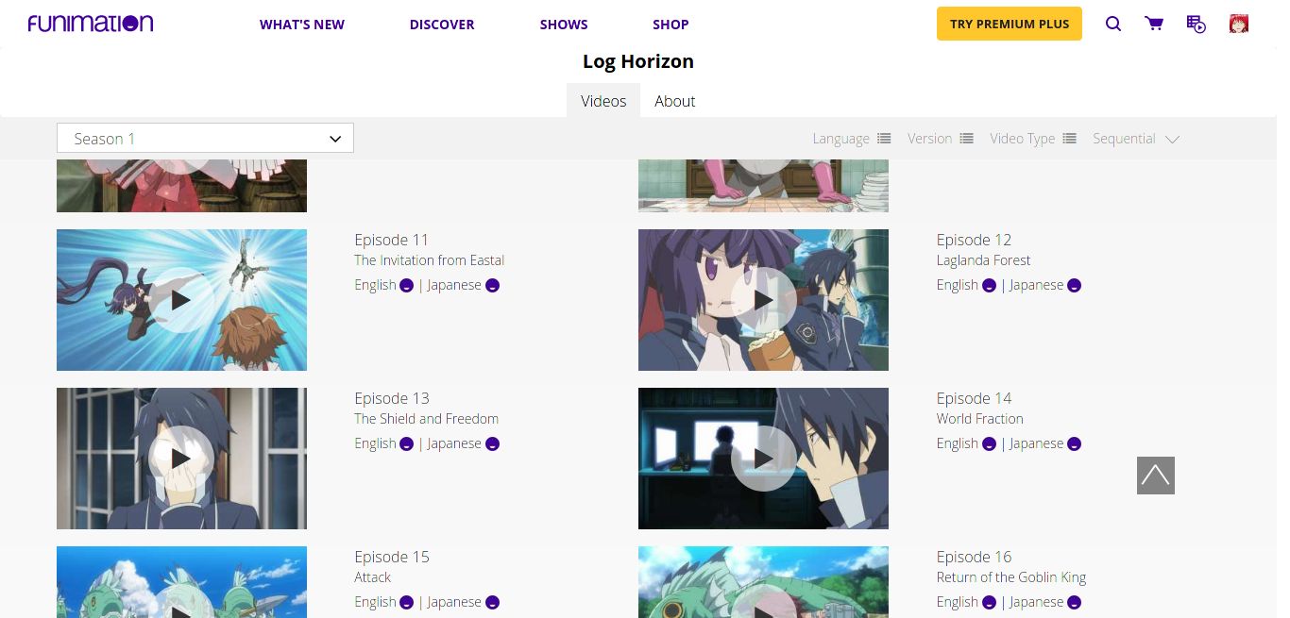This screenshot has width=1290, height=618.
Task: Open the Language filter list
Action: click(x=851, y=139)
